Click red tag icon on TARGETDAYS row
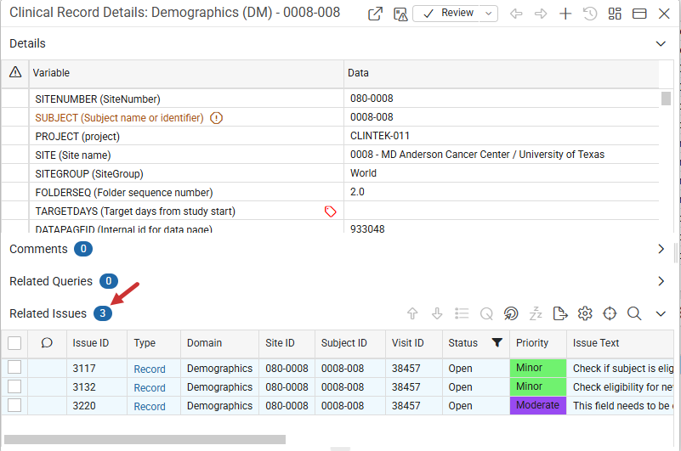Screen dimensions: 681x451 pos(331,211)
